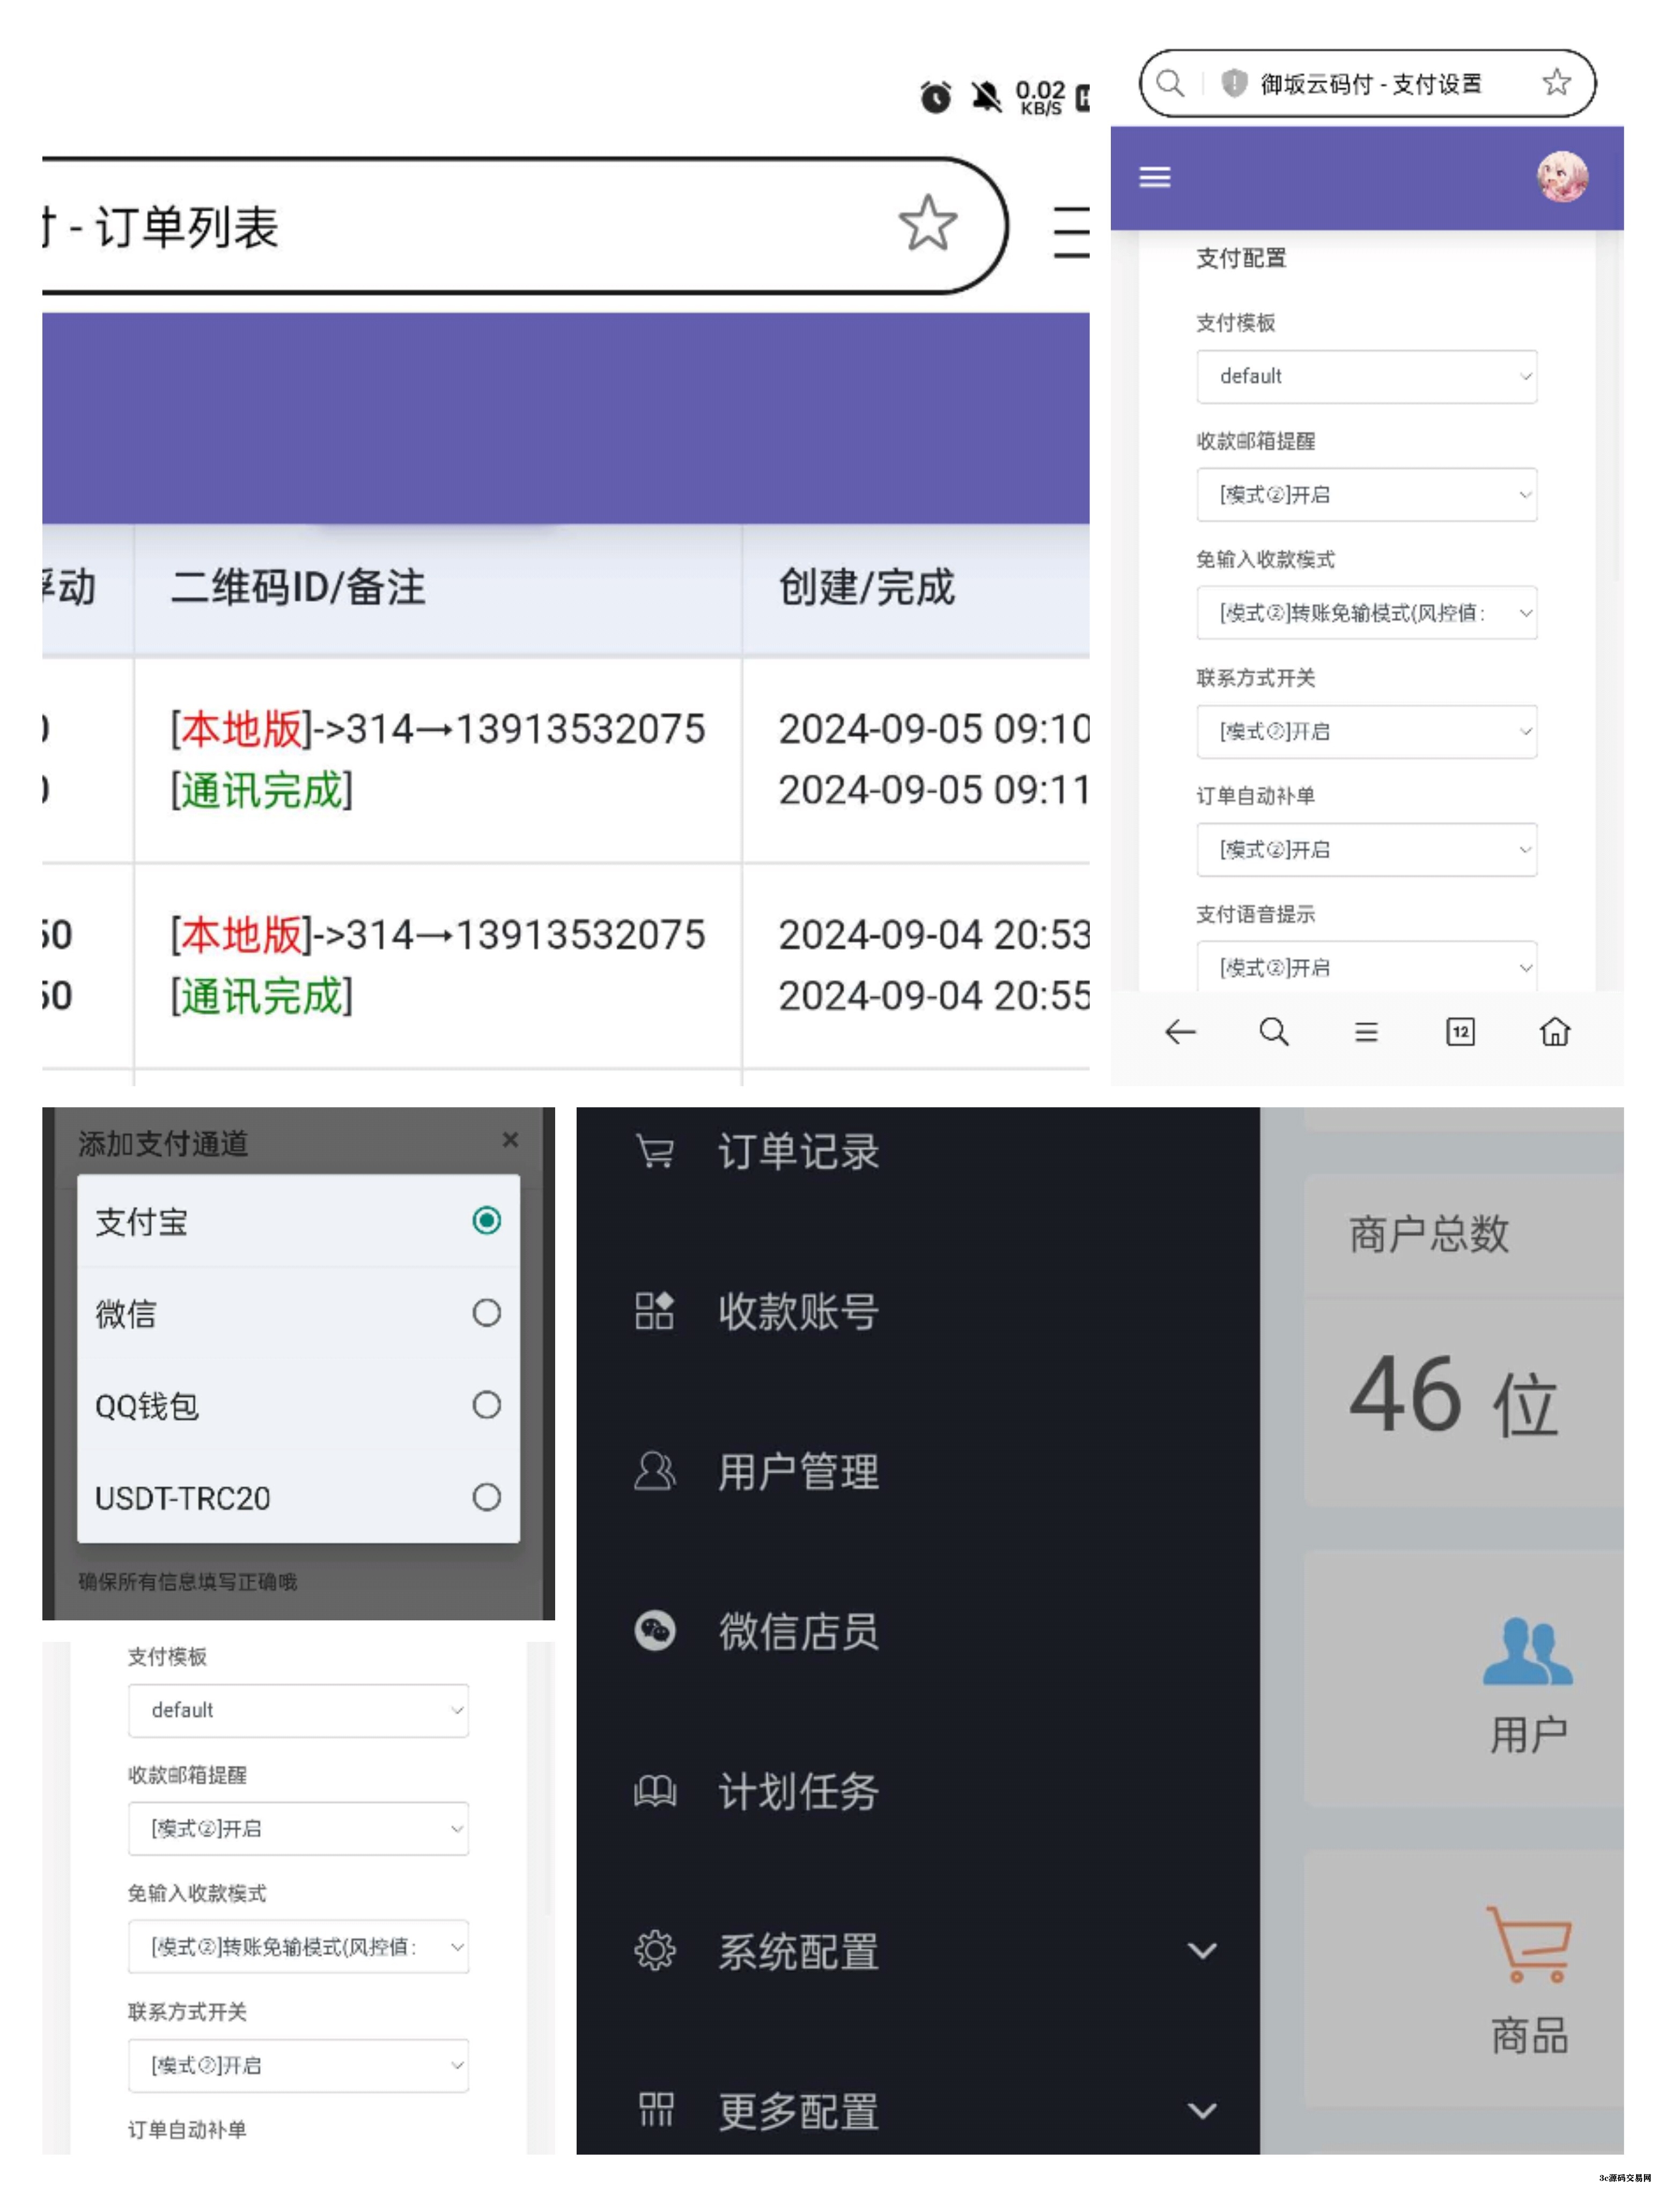
Task: Click the 商户总数 46 位 card
Action: [1464, 1341]
